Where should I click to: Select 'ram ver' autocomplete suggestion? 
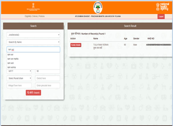[x=11, y=55]
